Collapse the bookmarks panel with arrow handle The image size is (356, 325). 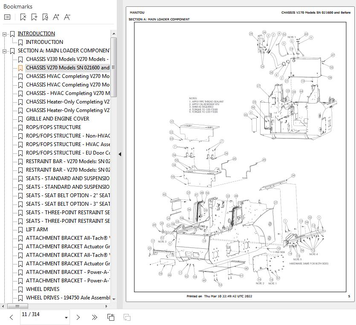120,154
